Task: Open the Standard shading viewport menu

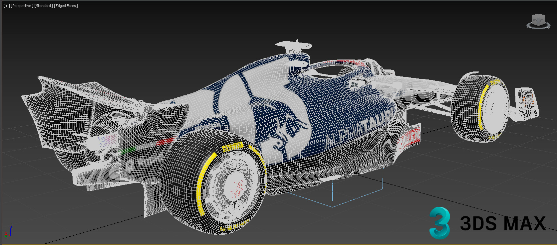Action: [x=44, y=6]
